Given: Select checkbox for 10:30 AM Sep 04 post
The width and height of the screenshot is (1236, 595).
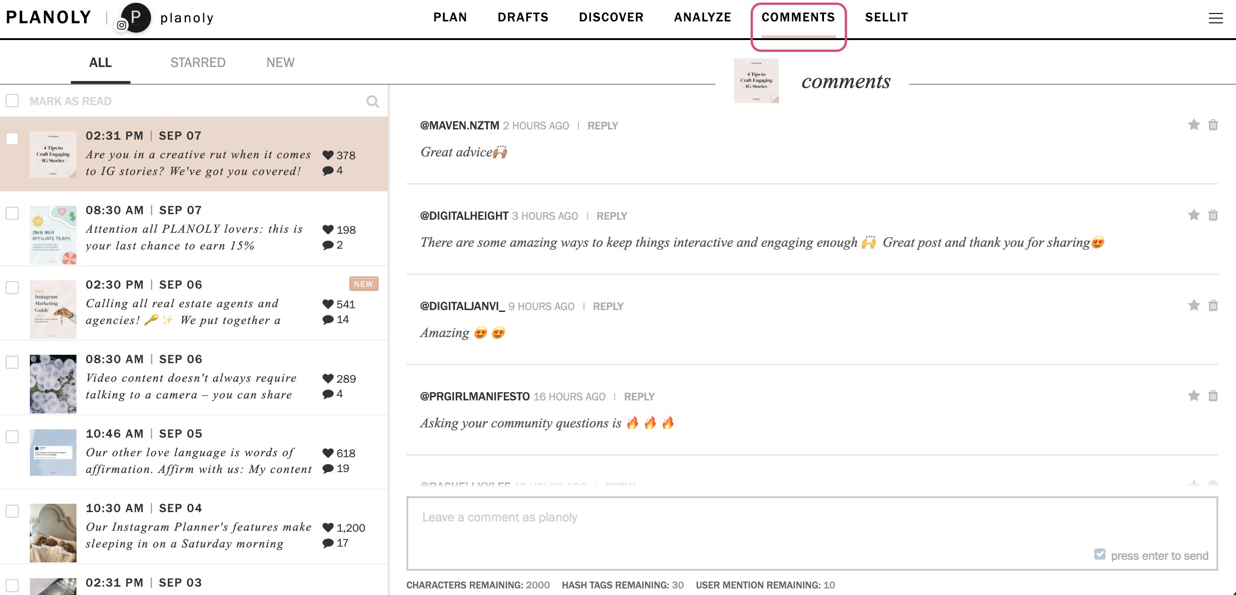Looking at the screenshot, I should coord(12,511).
